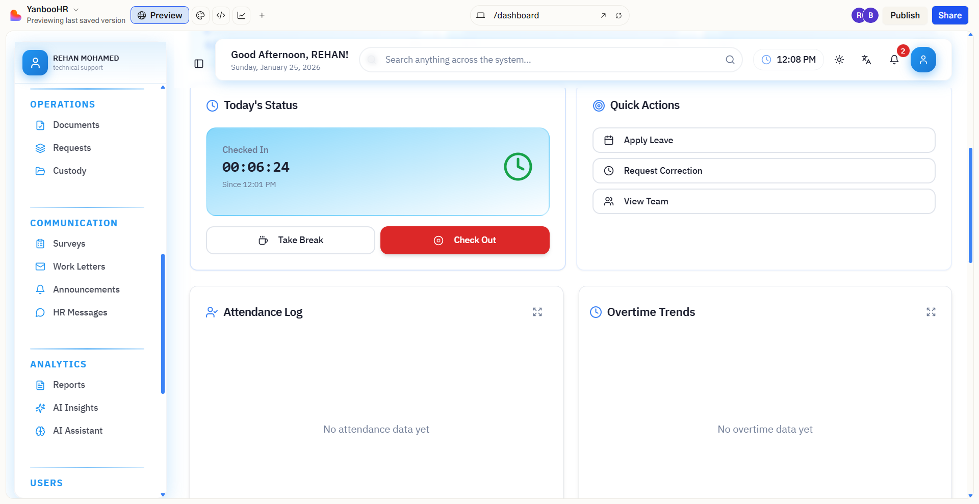Toggle the Preview mode button
Viewport: 979px width, 504px height.
click(x=160, y=15)
